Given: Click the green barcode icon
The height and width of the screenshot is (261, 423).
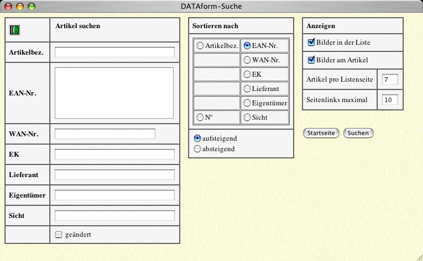Looking at the screenshot, I should (14, 30).
